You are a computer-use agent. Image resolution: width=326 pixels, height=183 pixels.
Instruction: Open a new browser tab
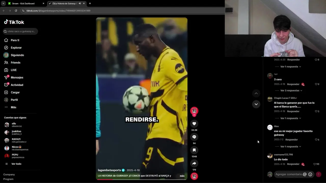(x=90, y=4)
